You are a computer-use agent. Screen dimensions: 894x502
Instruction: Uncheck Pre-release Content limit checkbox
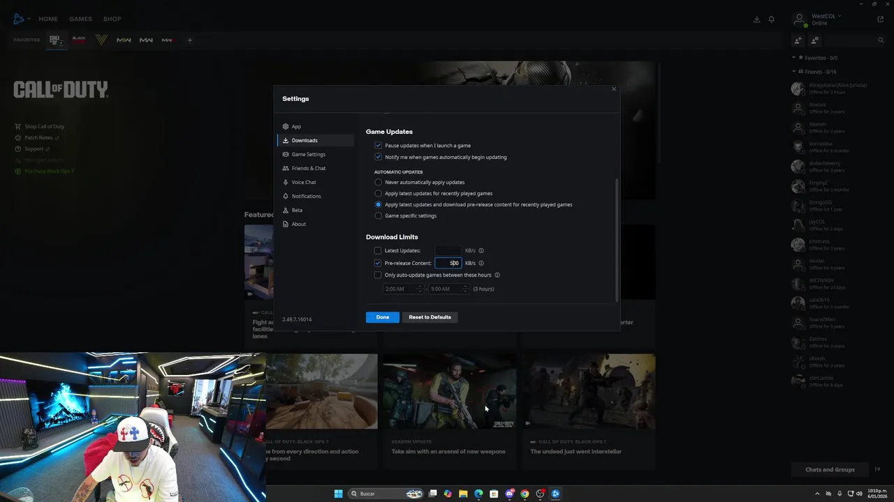click(378, 263)
